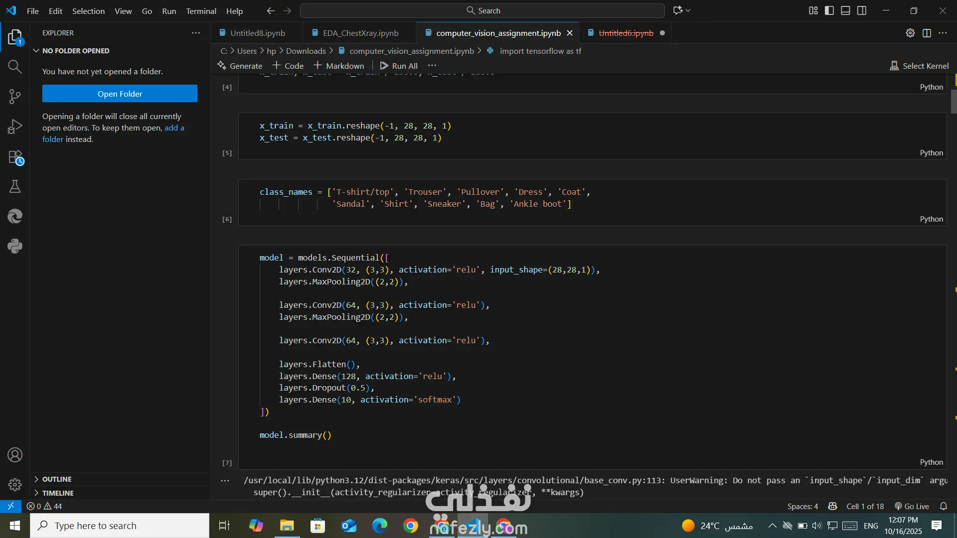Image resolution: width=957 pixels, height=538 pixels.
Task: Toggle primary side bar layout button
Action: [x=829, y=10]
